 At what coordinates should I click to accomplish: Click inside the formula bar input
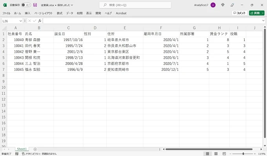[x=152, y=21]
